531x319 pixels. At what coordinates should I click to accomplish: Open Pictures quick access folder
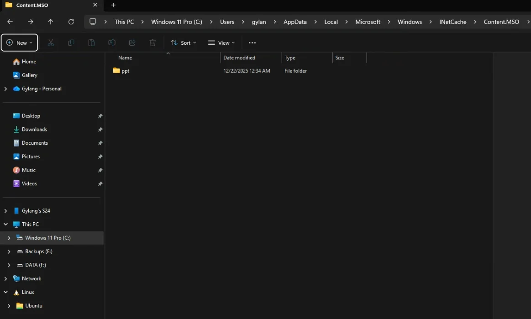click(26, 157)
